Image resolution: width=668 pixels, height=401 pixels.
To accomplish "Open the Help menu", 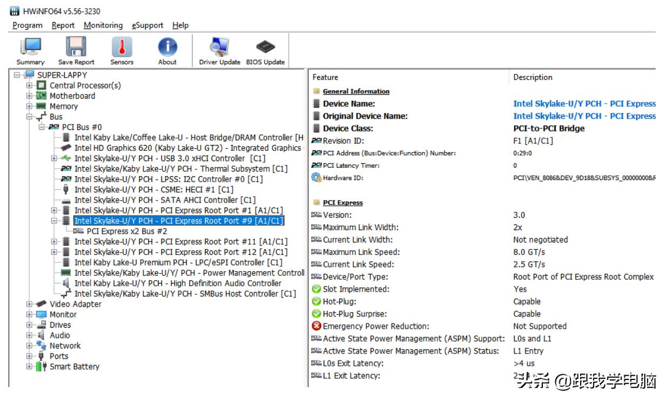I will click(x=181, y=25).
